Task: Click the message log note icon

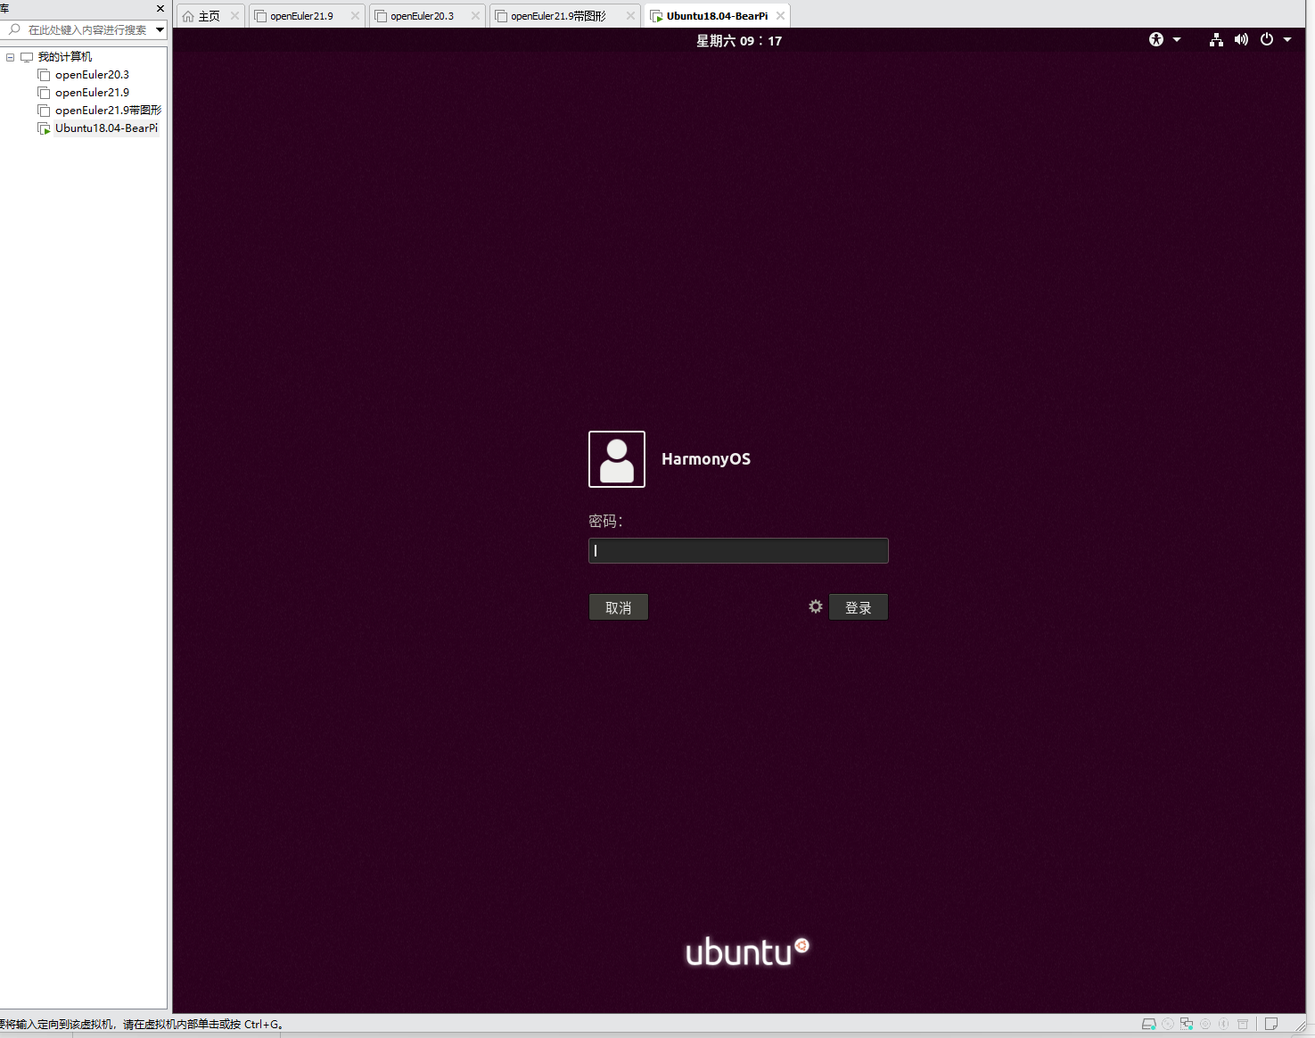Action: [1271, 1024]
